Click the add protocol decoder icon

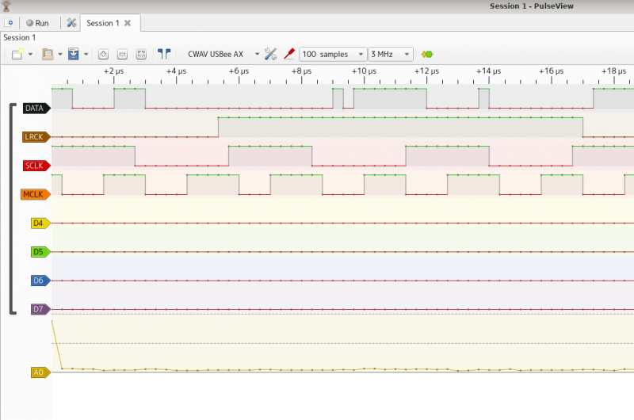tap(427, 55)
